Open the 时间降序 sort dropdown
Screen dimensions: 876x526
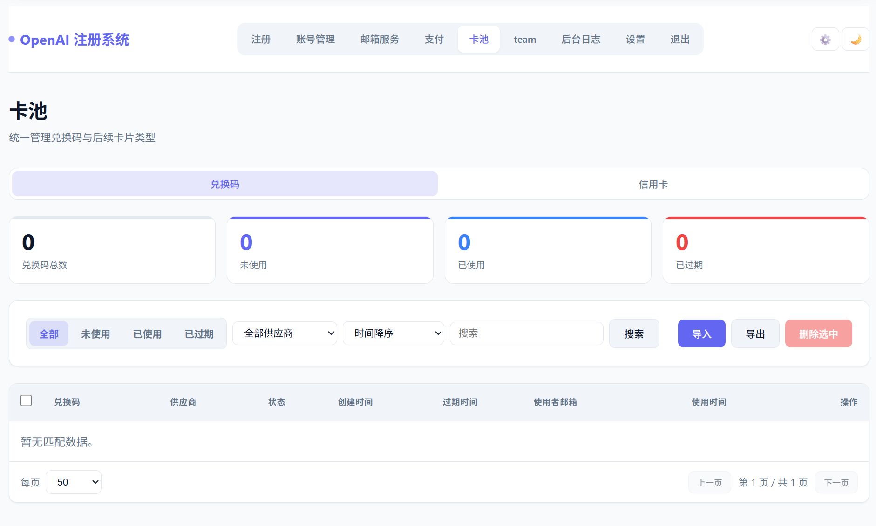393,333
